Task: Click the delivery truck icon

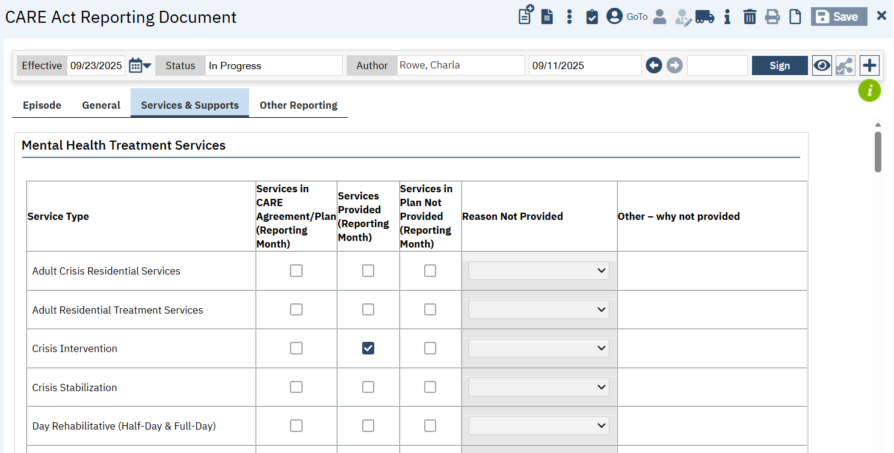Action: 704,17
